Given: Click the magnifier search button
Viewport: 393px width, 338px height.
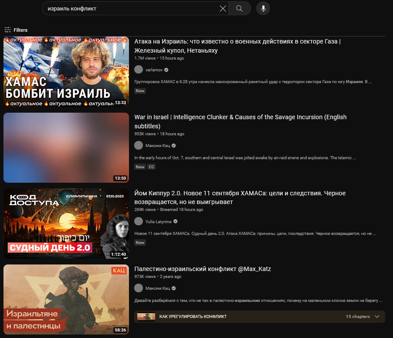Looking at the screenshot, I should tap(239, 9).
